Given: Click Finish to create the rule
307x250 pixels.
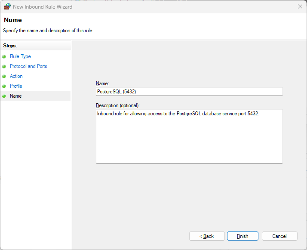Looking at the screenshot, I should coord(243,236).
